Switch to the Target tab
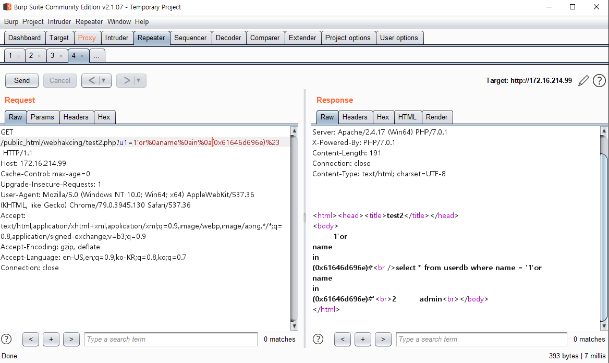Viewport: 609px width, 363px height. [59, 38]
